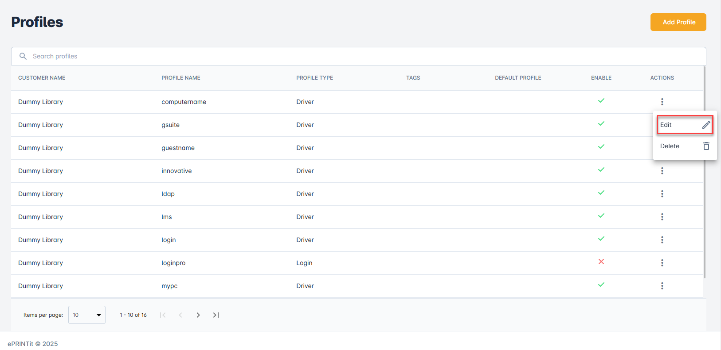Sort by the Profile Type column header
Screen dimensions: 721x350
[x=314, y=78]
